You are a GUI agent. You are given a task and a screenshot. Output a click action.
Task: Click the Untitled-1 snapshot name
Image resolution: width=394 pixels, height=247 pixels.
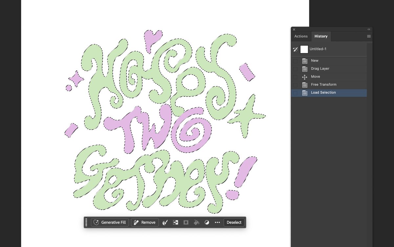click(x=318, y=49)
